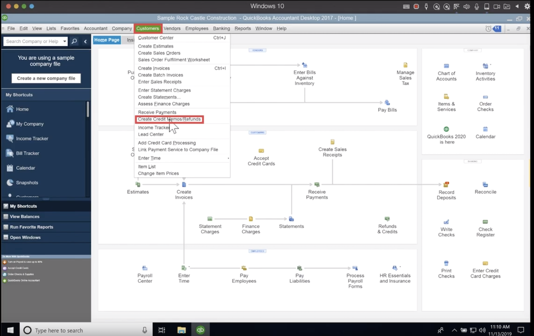
Task: Open the Receive Payments workflow icon
Action: (317, 184)
